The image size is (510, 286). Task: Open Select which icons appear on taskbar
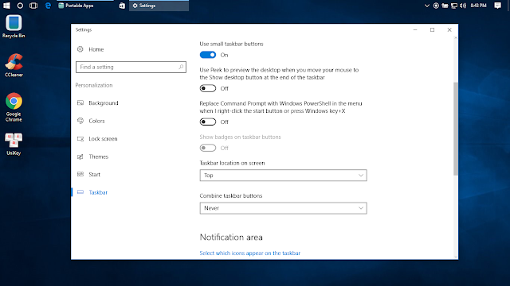[x=249, y=253]
